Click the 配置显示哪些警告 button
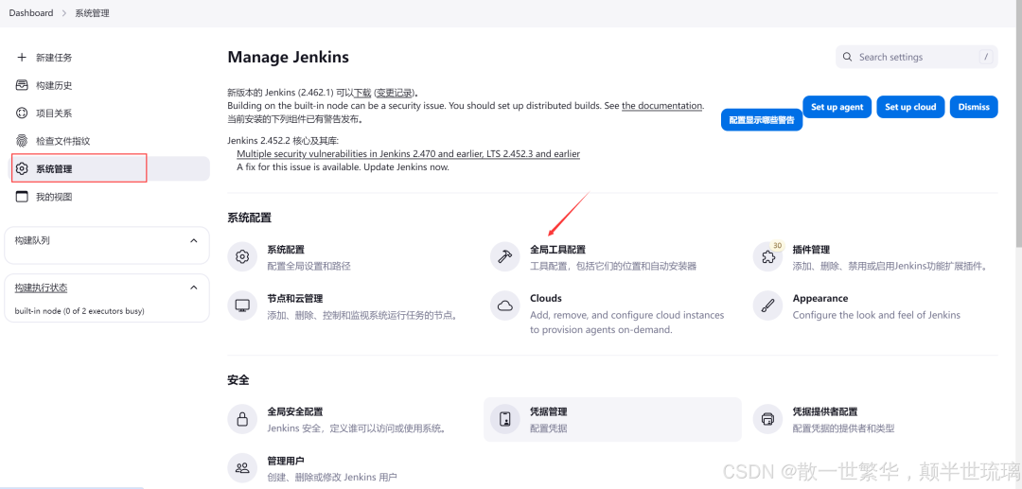This screenshot has height=489, width=1022. pyautogui.click(x=761, y=120)
